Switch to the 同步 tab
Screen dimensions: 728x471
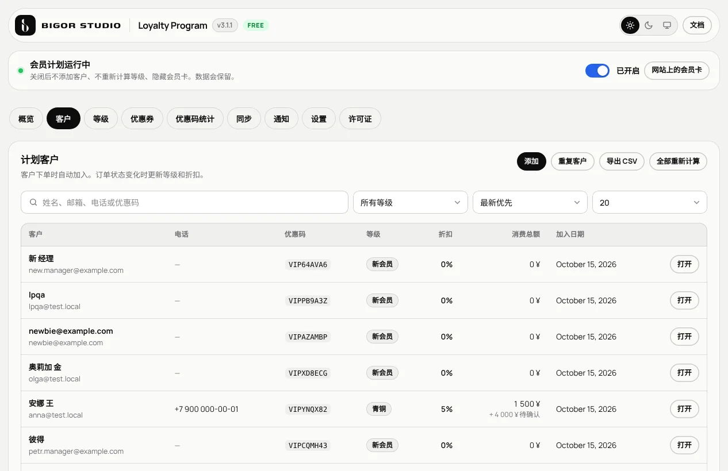tap(244, 119)
